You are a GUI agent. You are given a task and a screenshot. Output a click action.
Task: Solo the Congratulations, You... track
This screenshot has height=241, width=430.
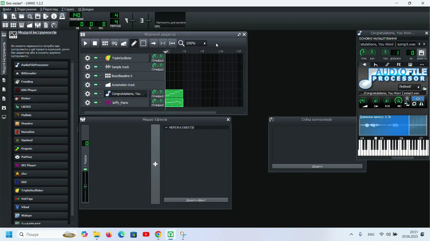(100, 94)
